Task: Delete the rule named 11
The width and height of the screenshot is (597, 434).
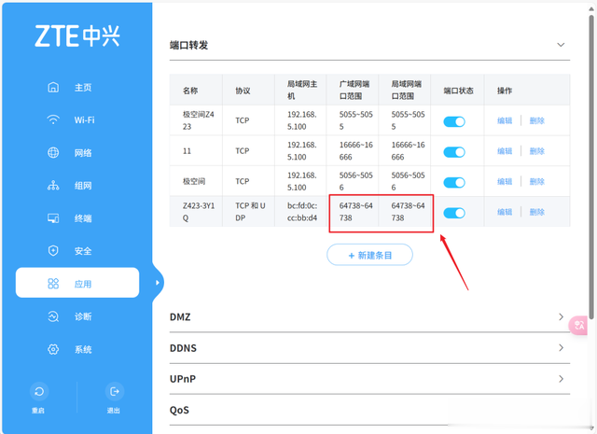Action: click(537, 151)
